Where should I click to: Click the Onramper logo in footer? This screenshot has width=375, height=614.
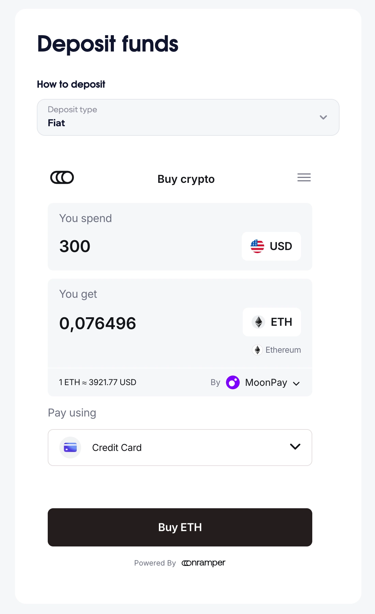pyautogui.click(x=204, y=563)
